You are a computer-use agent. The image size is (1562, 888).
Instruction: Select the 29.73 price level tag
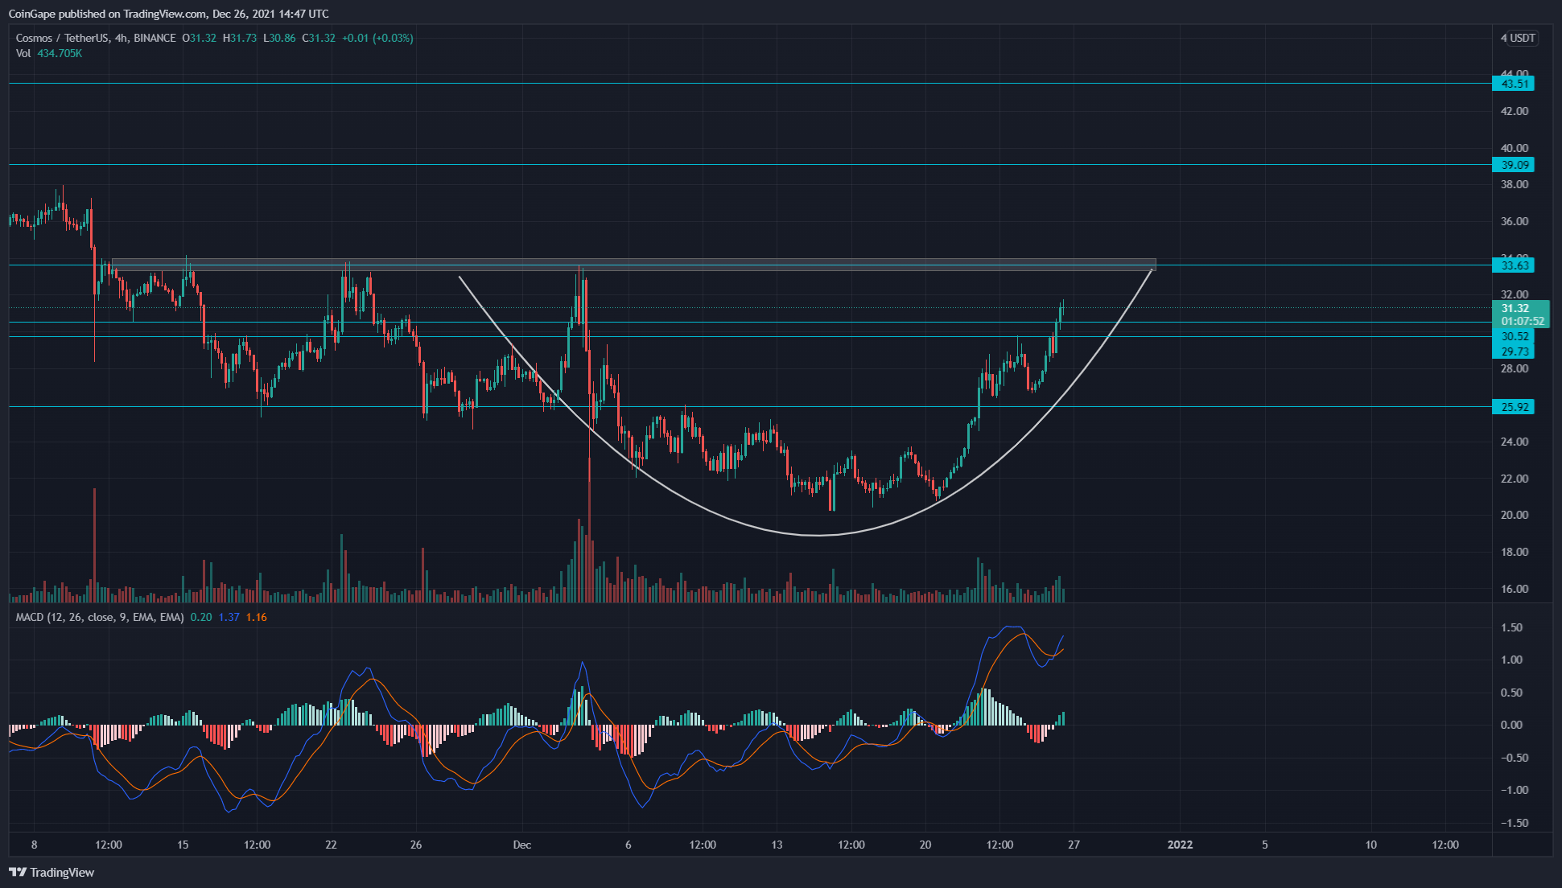pos(1514,351)
